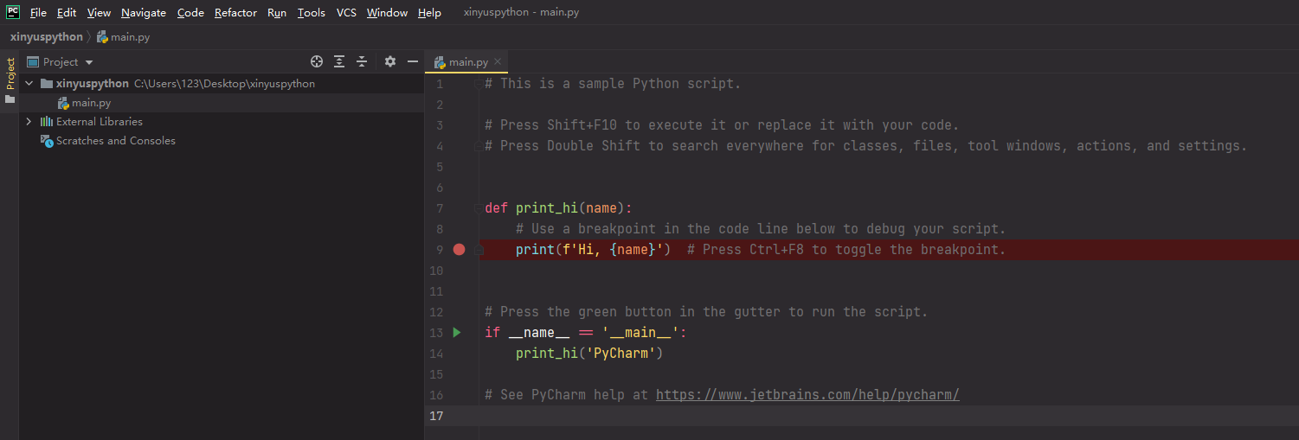Open the Window menu
This screenshot has height=440, width=1299.
coord(387,13)
